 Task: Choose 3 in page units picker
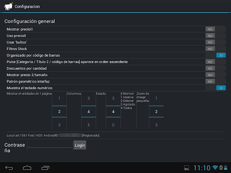coord(59,125)
